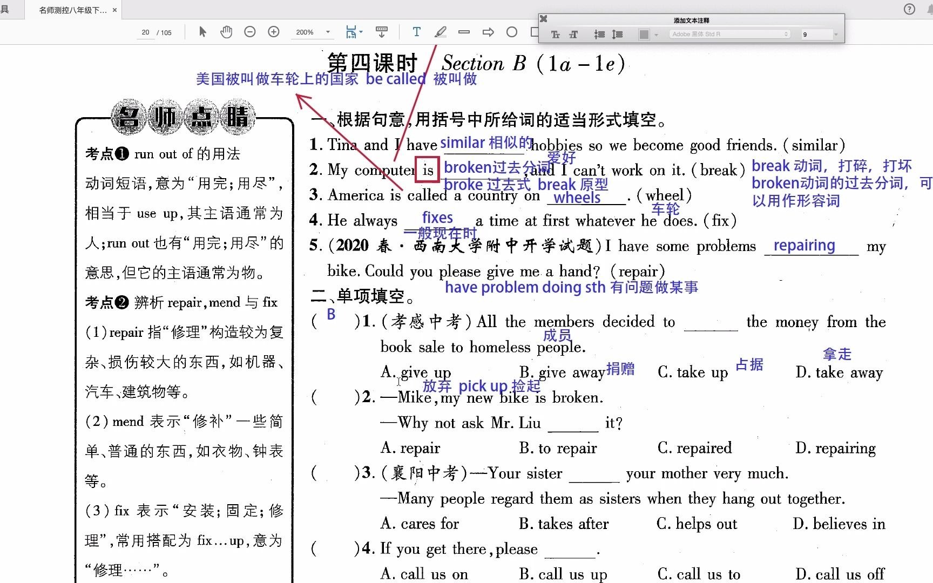
Task: Select the highlighter pen tool
Action: point(441,32)
